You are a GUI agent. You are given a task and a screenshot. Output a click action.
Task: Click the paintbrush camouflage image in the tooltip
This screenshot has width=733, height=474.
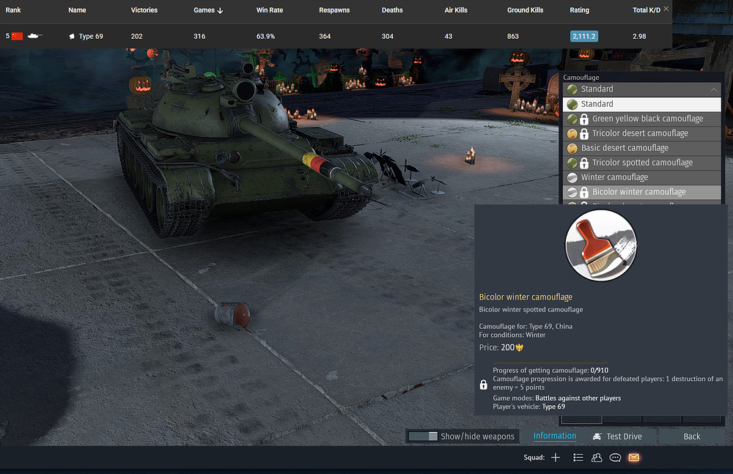pos(601,245)
